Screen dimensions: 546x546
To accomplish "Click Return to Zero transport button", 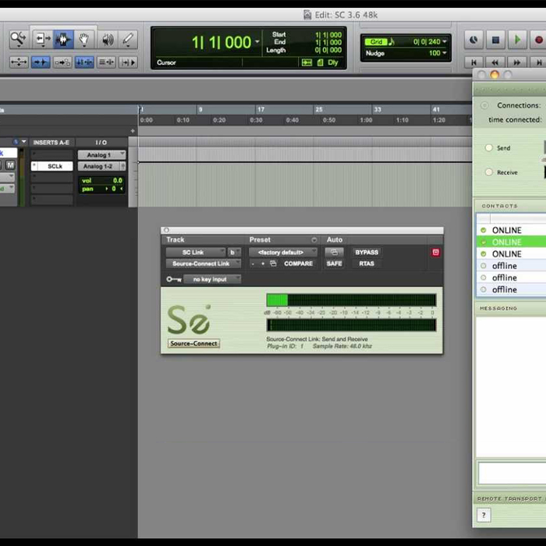I will (473, 62).
